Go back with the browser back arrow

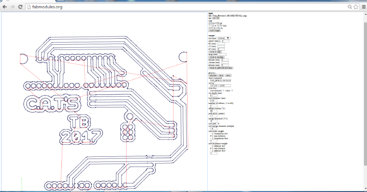point(5,7)
